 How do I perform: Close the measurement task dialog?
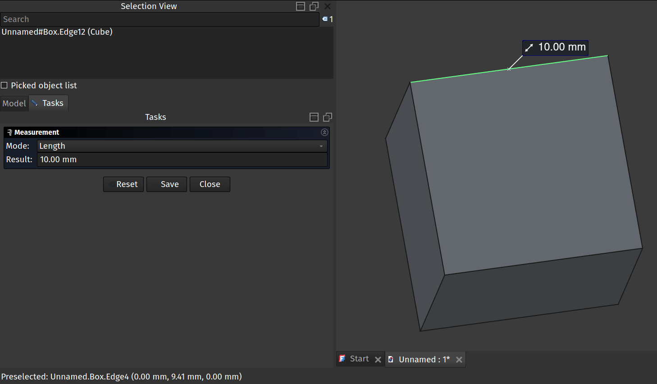point(210,184)
